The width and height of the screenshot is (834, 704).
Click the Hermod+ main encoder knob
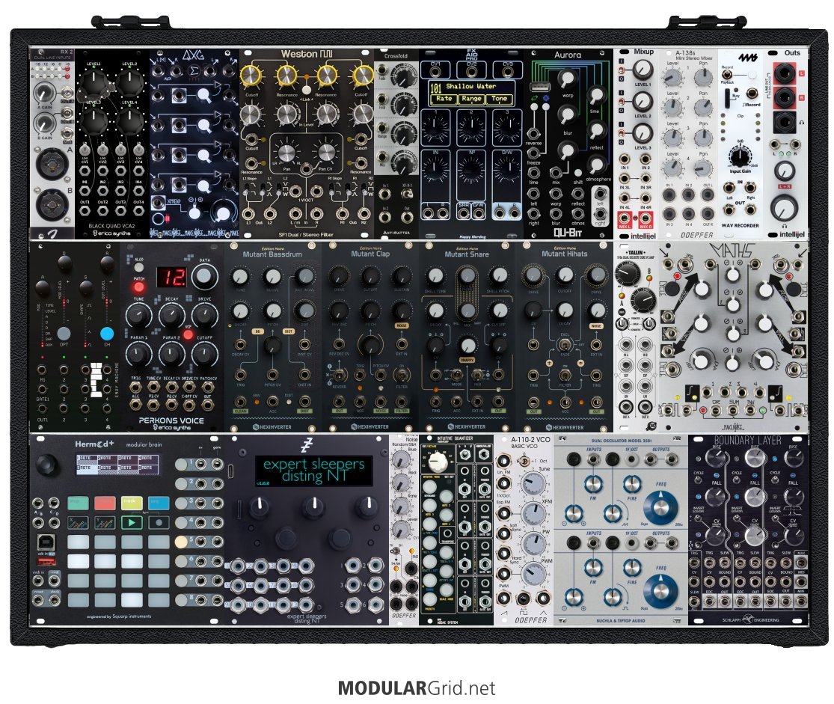pyautogui.click(x=48, y=465)
